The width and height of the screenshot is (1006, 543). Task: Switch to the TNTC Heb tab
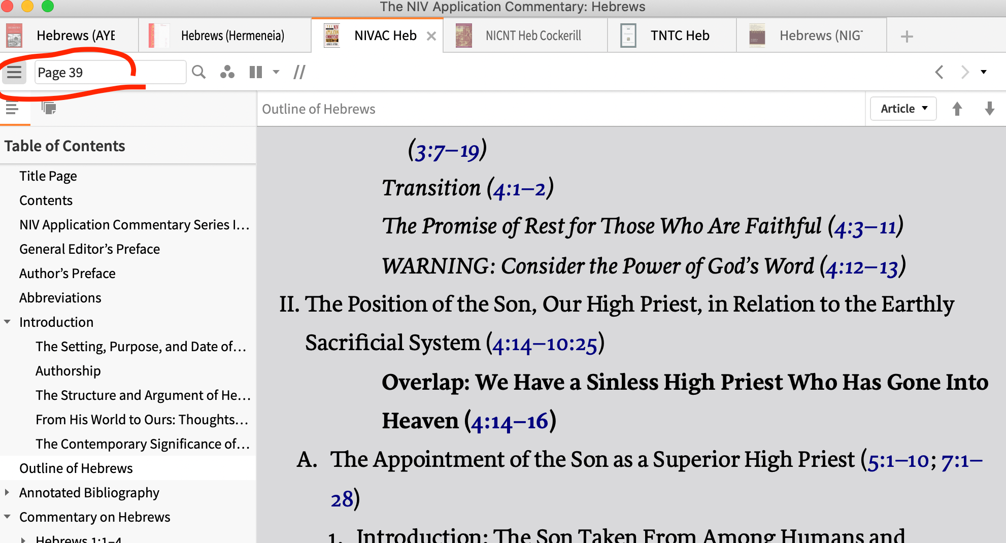point(672,36)
